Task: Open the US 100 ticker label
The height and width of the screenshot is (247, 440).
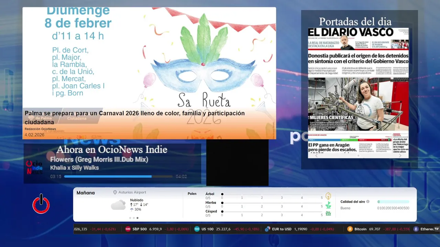Action: coord(208,229)
